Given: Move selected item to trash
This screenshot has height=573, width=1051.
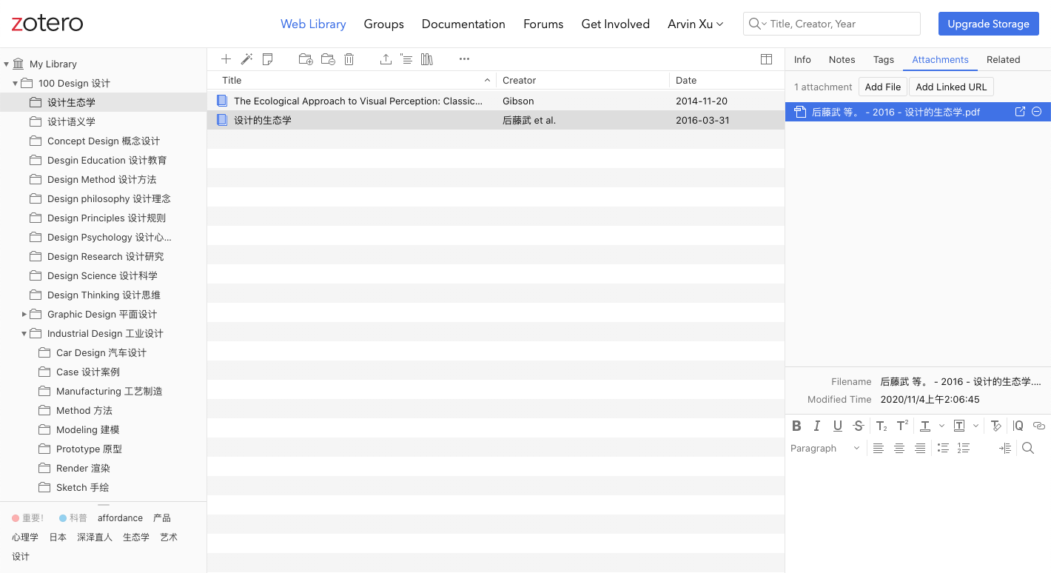Looking at the screenshot, I should tap(349, 59).
